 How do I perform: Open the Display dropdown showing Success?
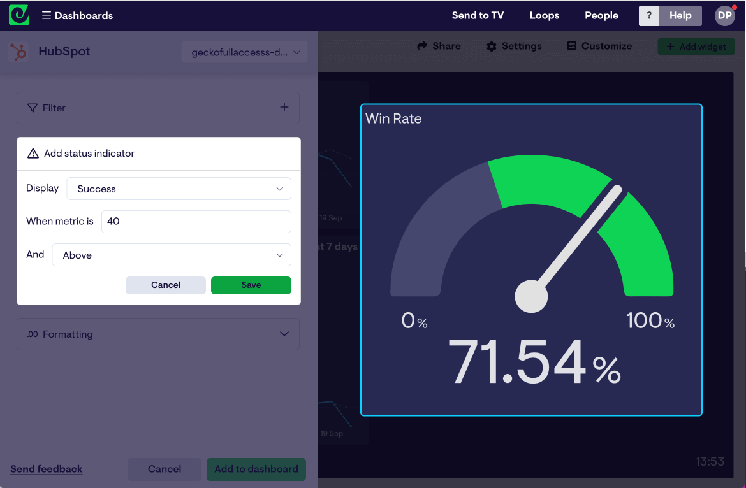click(x=179, y=189)
